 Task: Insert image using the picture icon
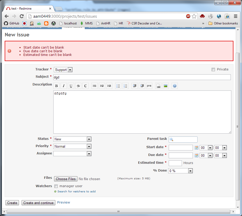166,86
